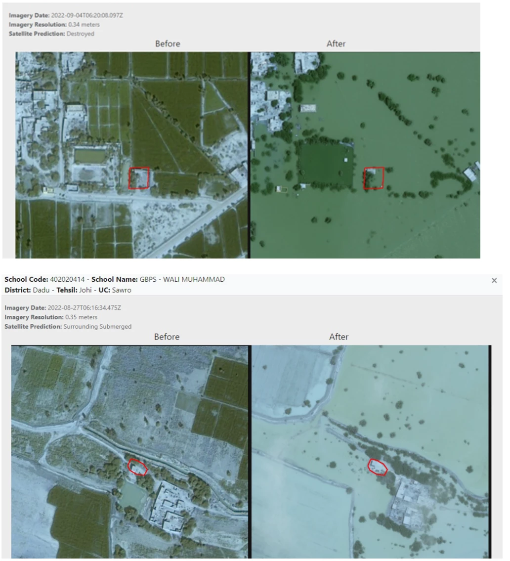510x561 pixels.
Task: Click the 'After' heading above lower image
Action: [x=339, y=337]
